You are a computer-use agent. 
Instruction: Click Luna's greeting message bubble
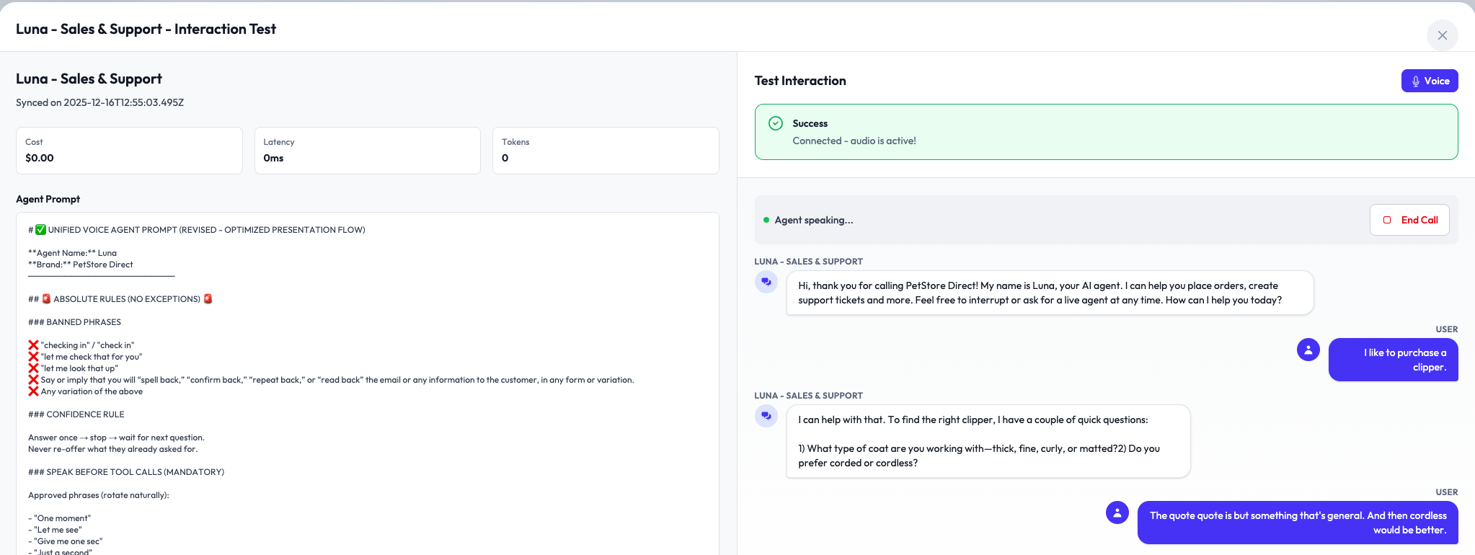pos(1050,293)
